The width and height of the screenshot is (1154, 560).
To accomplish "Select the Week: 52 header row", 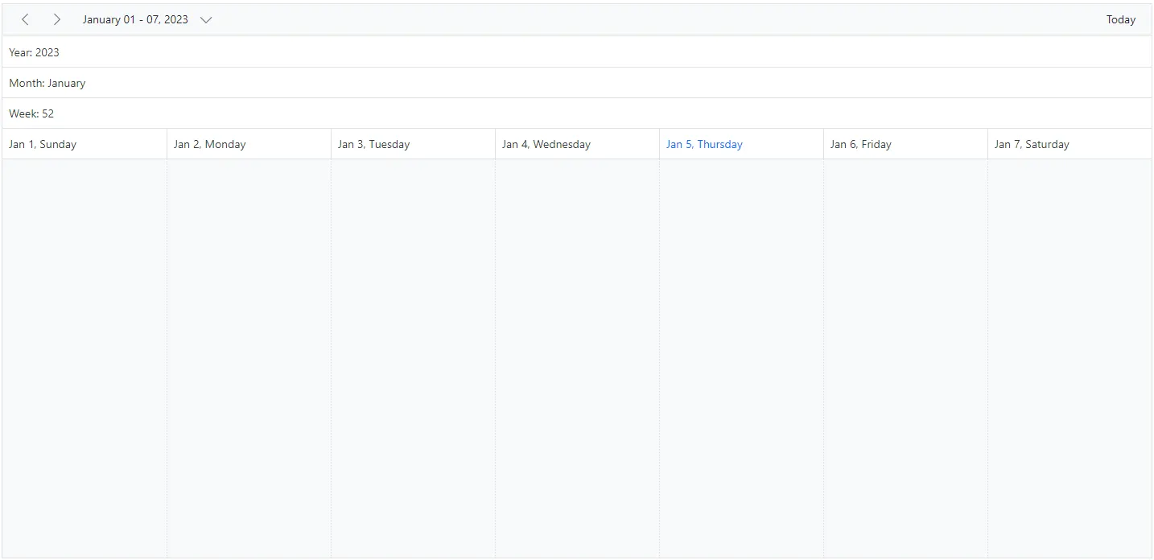I will (577, 113).
